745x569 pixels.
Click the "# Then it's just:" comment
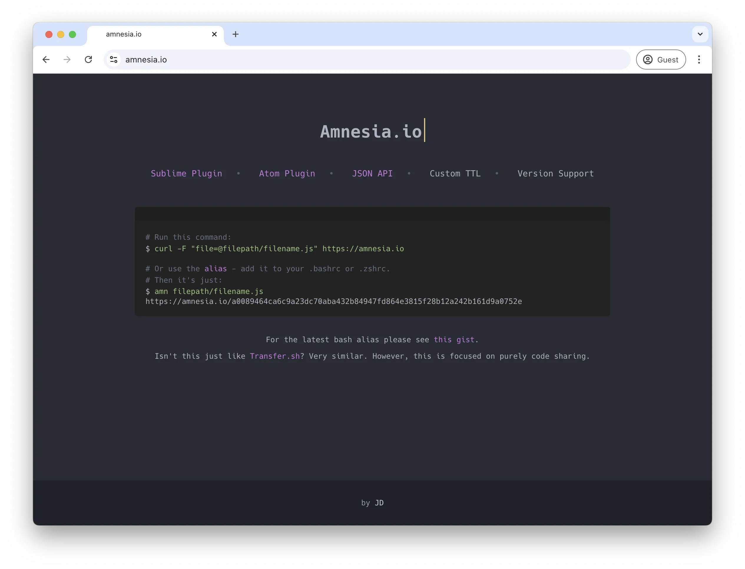click(x=184, y=280)
